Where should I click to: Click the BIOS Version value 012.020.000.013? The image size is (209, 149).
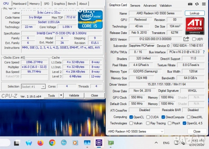[155, 39]
